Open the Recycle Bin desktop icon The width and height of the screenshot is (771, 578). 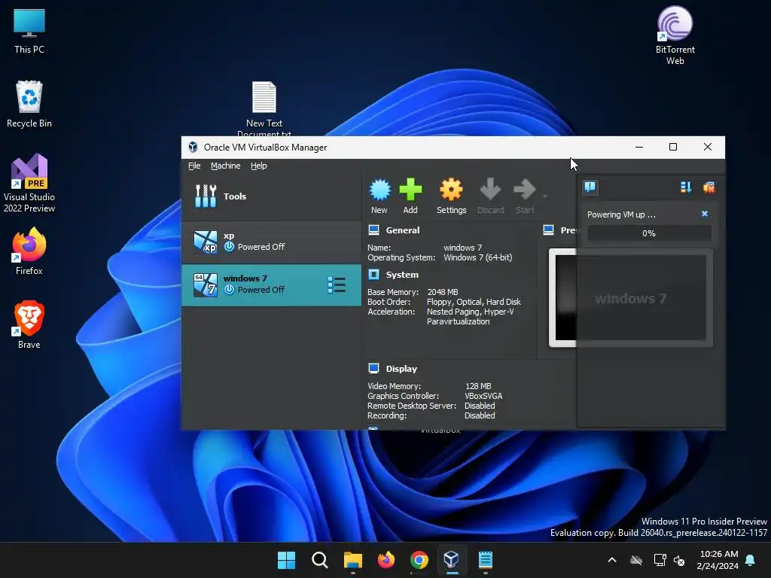point(29,104)
